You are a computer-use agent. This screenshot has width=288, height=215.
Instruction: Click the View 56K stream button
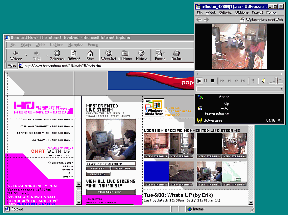point(98,168)
